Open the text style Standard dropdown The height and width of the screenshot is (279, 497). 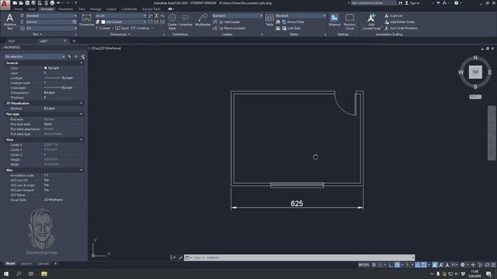point(50,15)
